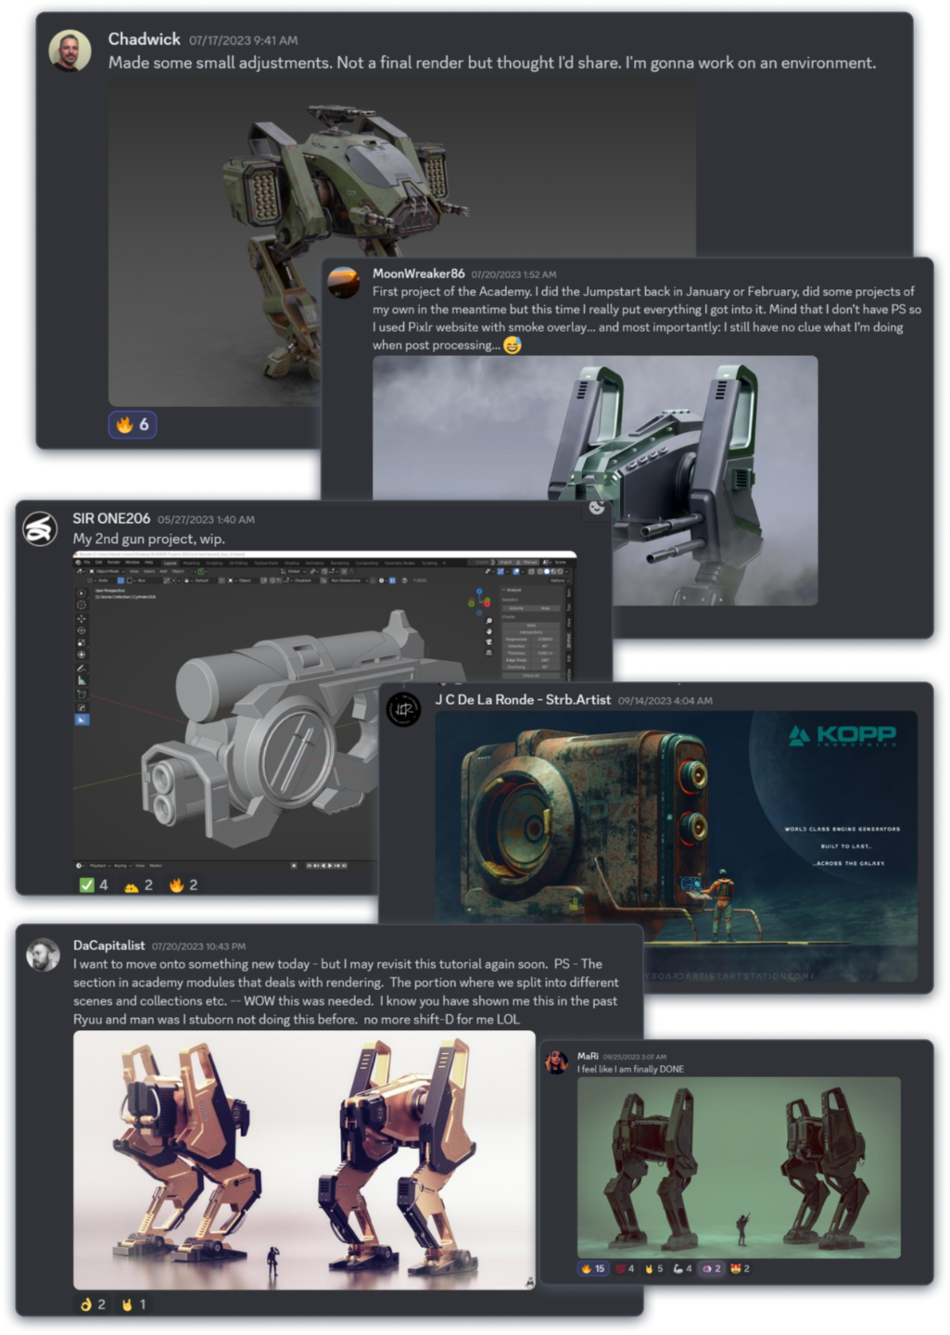
Task: Click the pan hand icon in Blender viewport
Action: 489,631
